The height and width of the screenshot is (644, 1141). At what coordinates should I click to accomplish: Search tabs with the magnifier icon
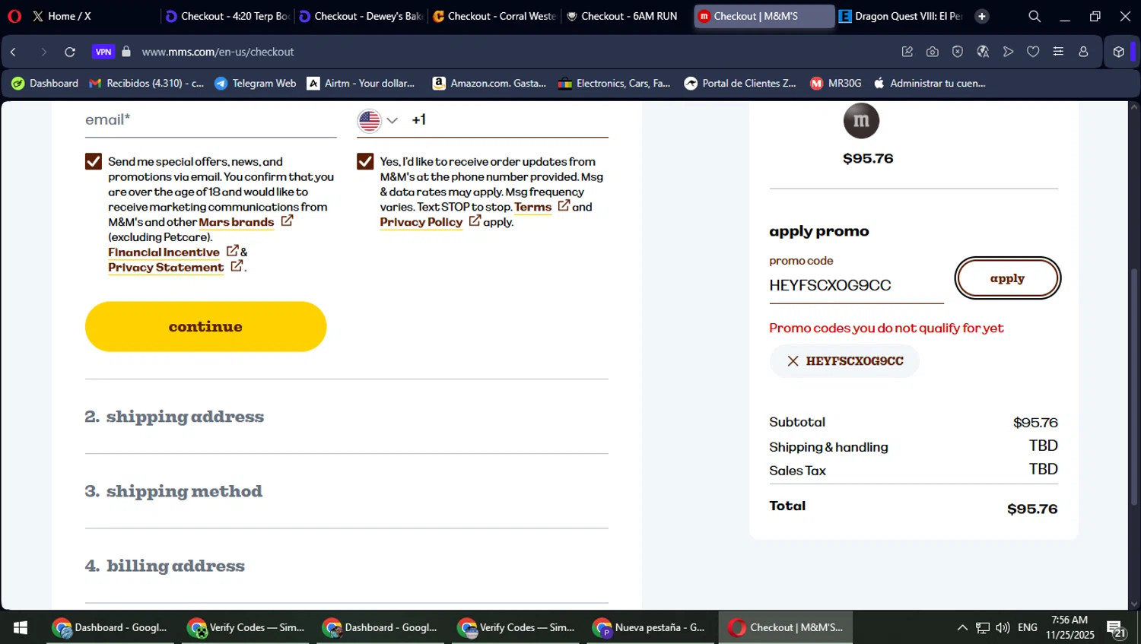(x=1035, y=16)
